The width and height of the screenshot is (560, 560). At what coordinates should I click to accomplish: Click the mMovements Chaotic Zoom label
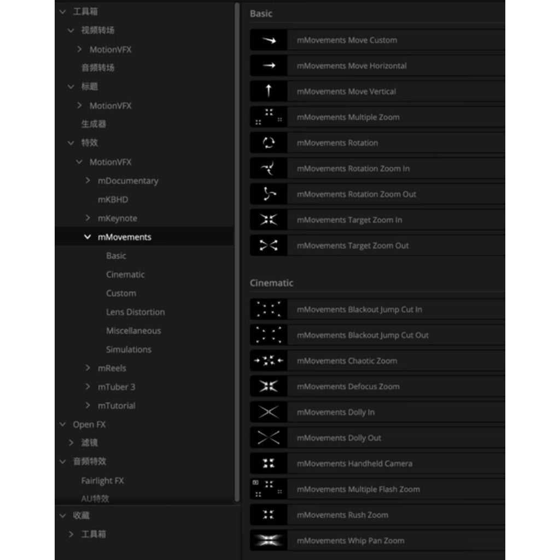pyautogui.click(x=347, y=361)
